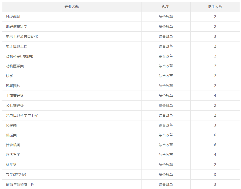Select 电气工程及其自动化 in the table

[x=22, y=36]
